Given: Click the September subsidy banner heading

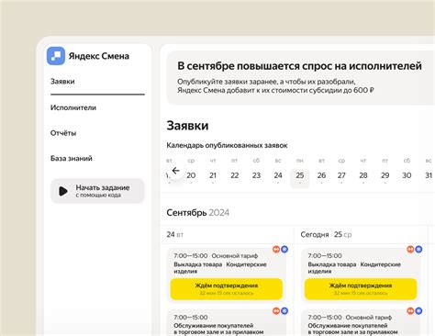Looking at the screenshot, I should coord(299,66).
